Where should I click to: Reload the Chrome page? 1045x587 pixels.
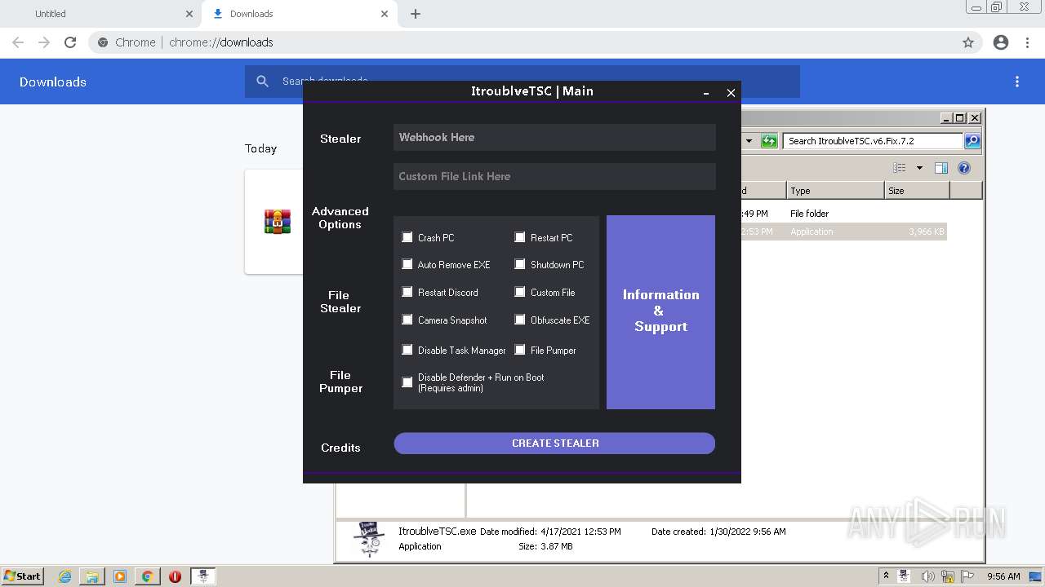pos(70,42)
